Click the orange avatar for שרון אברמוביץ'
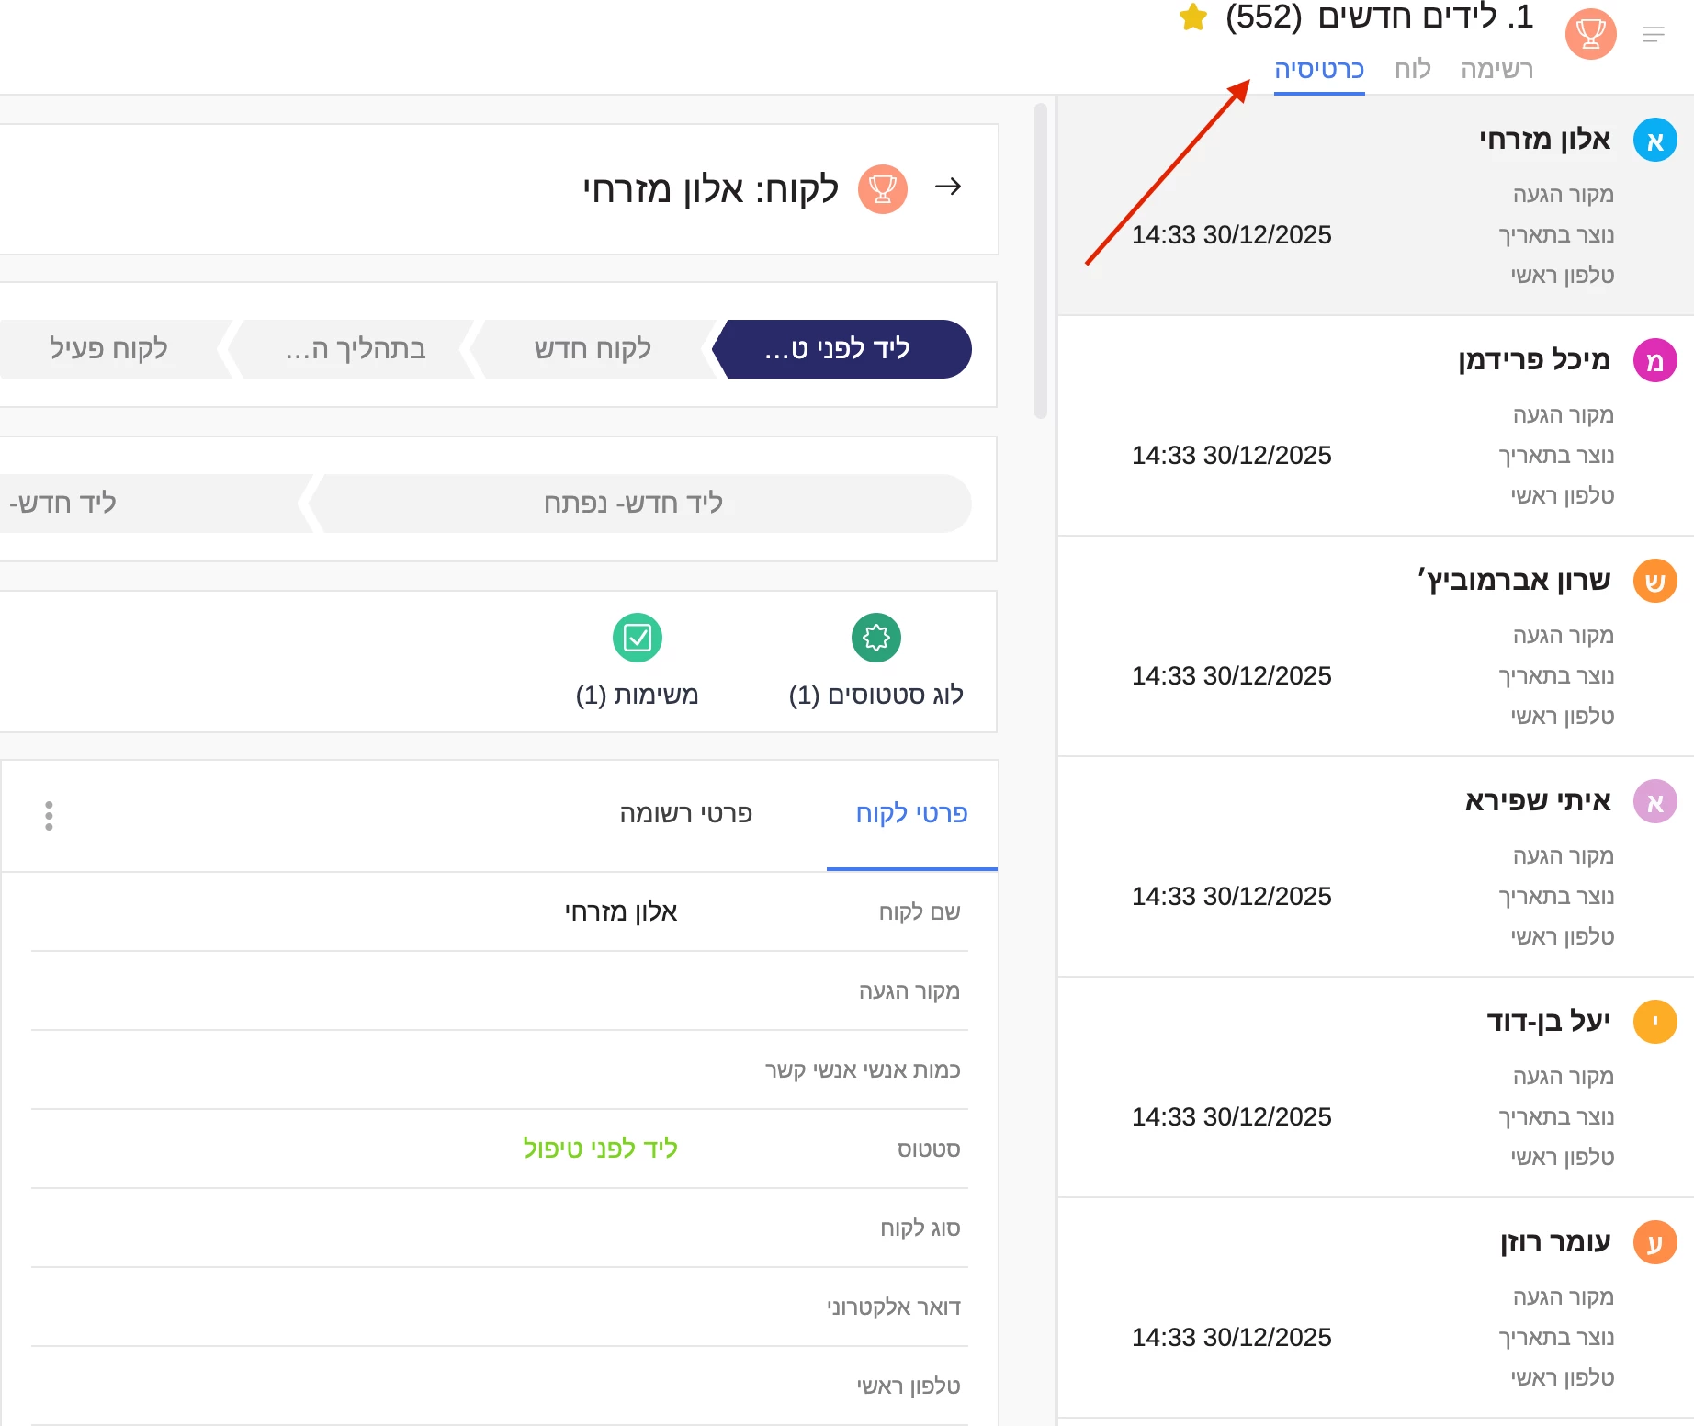The height and width of the screenshot is (1426, 1694). tap(1654, 582)
